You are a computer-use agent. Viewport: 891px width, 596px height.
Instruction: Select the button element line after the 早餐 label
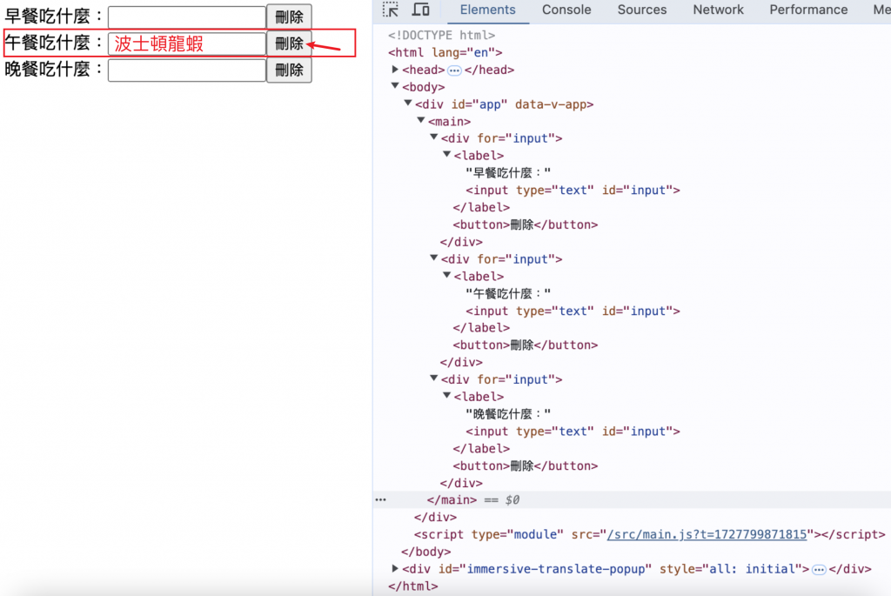click(525, 225)
